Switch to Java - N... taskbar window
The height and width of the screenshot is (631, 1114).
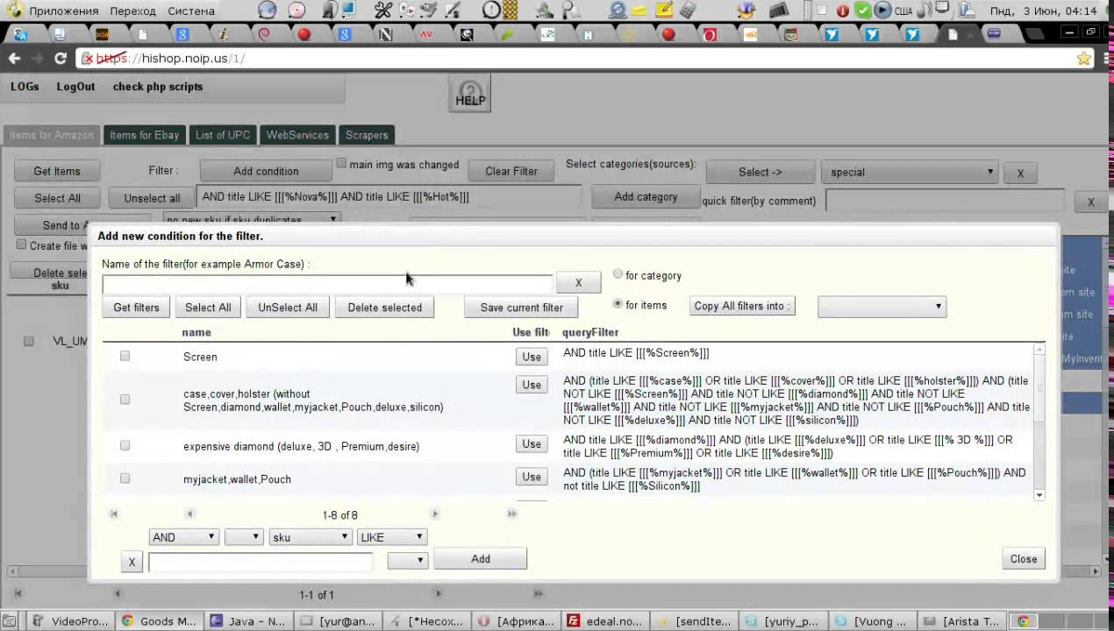(248, 620)
